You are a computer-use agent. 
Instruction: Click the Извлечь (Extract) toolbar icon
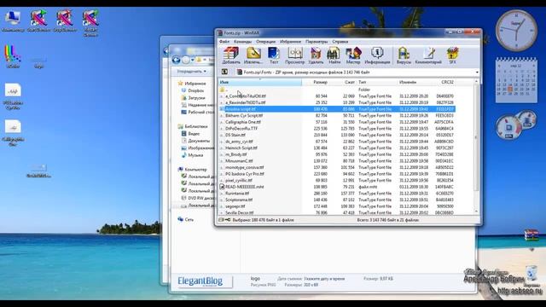click(253, 55)
